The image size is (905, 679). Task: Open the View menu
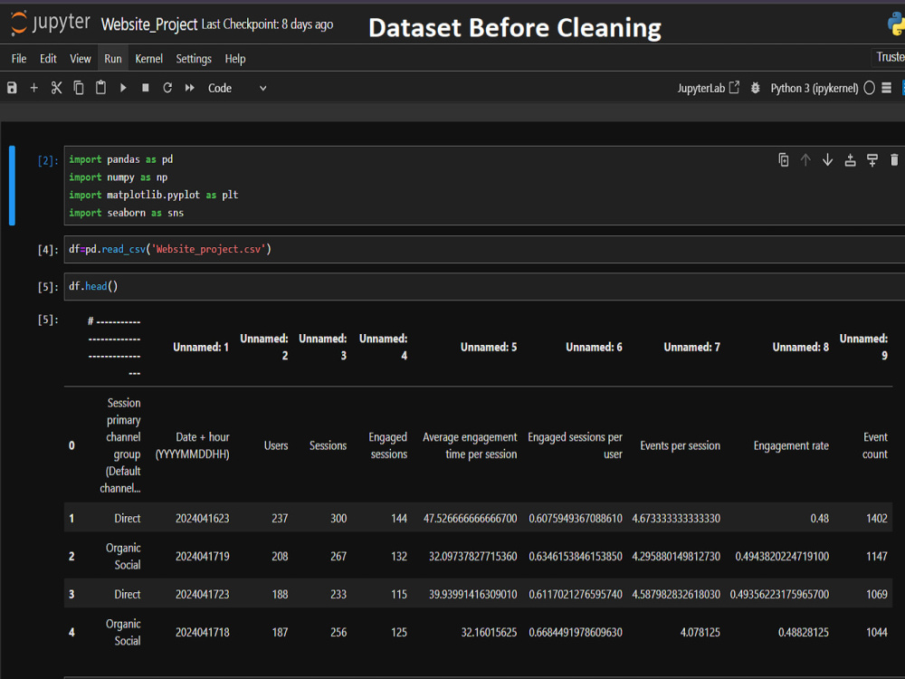pyautogui.click(x=81, y=58)
